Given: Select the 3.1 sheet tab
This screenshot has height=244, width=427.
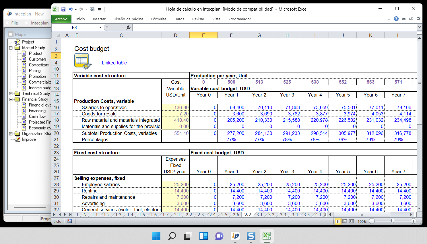Looking at the screenshot, I should [259, 214].
